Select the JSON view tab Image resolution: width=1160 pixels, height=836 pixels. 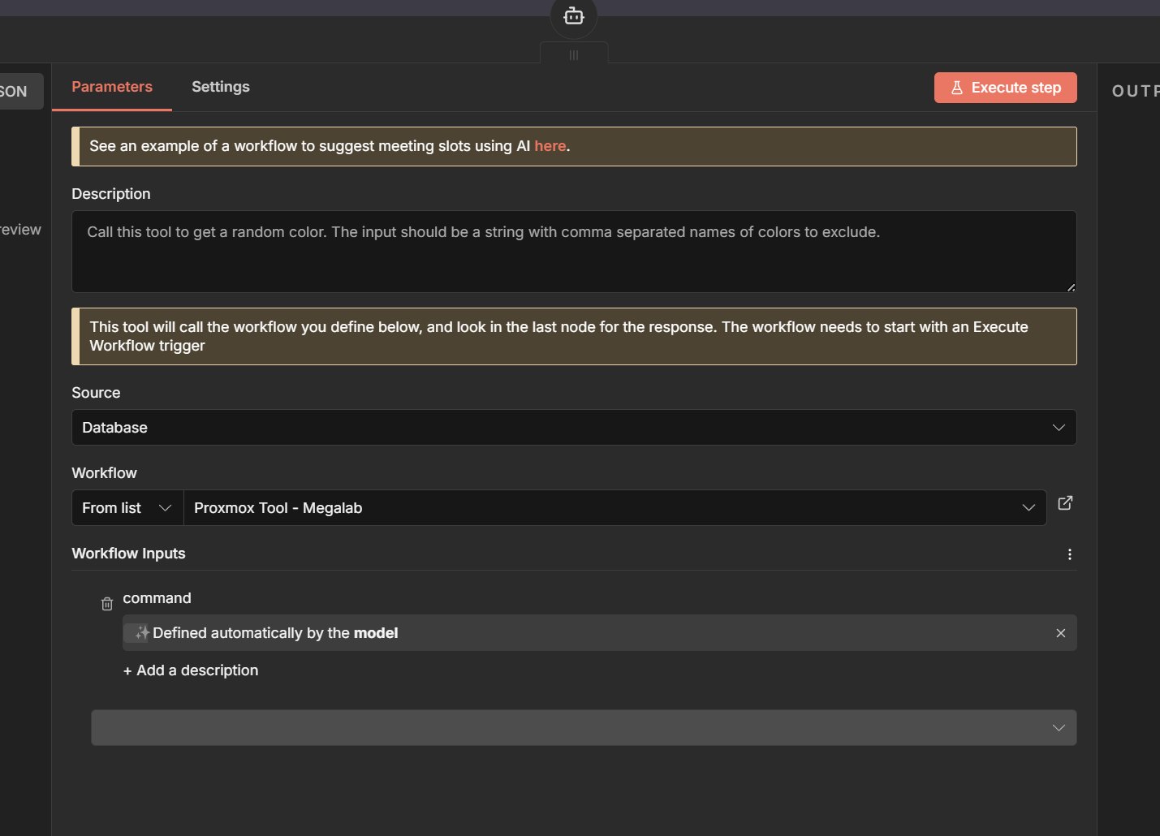pyautogui.click(x=15, y=92)
